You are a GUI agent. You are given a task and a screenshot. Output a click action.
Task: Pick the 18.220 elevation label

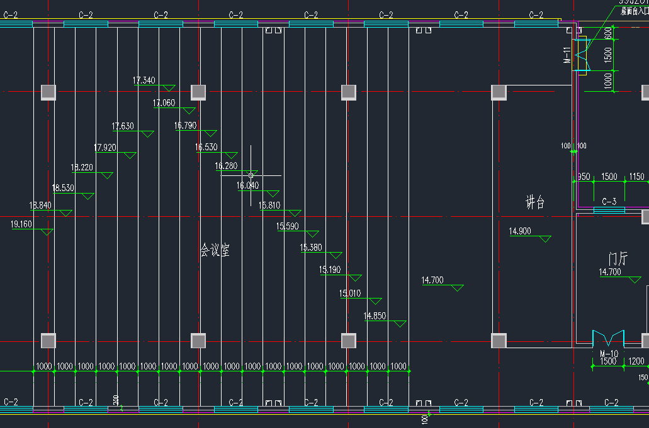(82, 167)
